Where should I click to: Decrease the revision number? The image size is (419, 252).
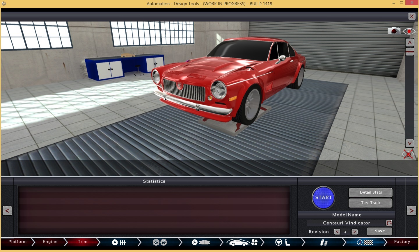pyautogui.click(x=337, y=232)
